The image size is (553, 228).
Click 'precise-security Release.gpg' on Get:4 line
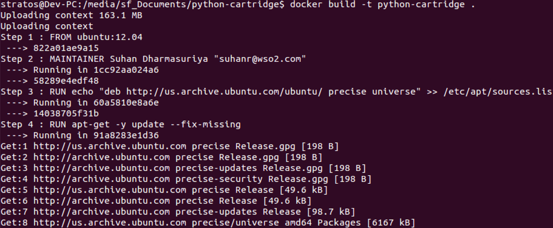tap(252, 179)
